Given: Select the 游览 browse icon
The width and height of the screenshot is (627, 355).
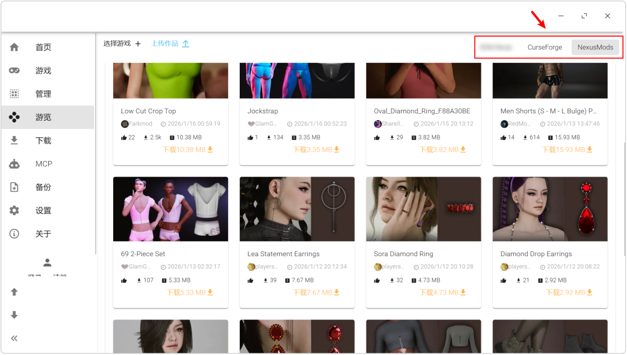Looking at the screenshot, I should (15, 117).
